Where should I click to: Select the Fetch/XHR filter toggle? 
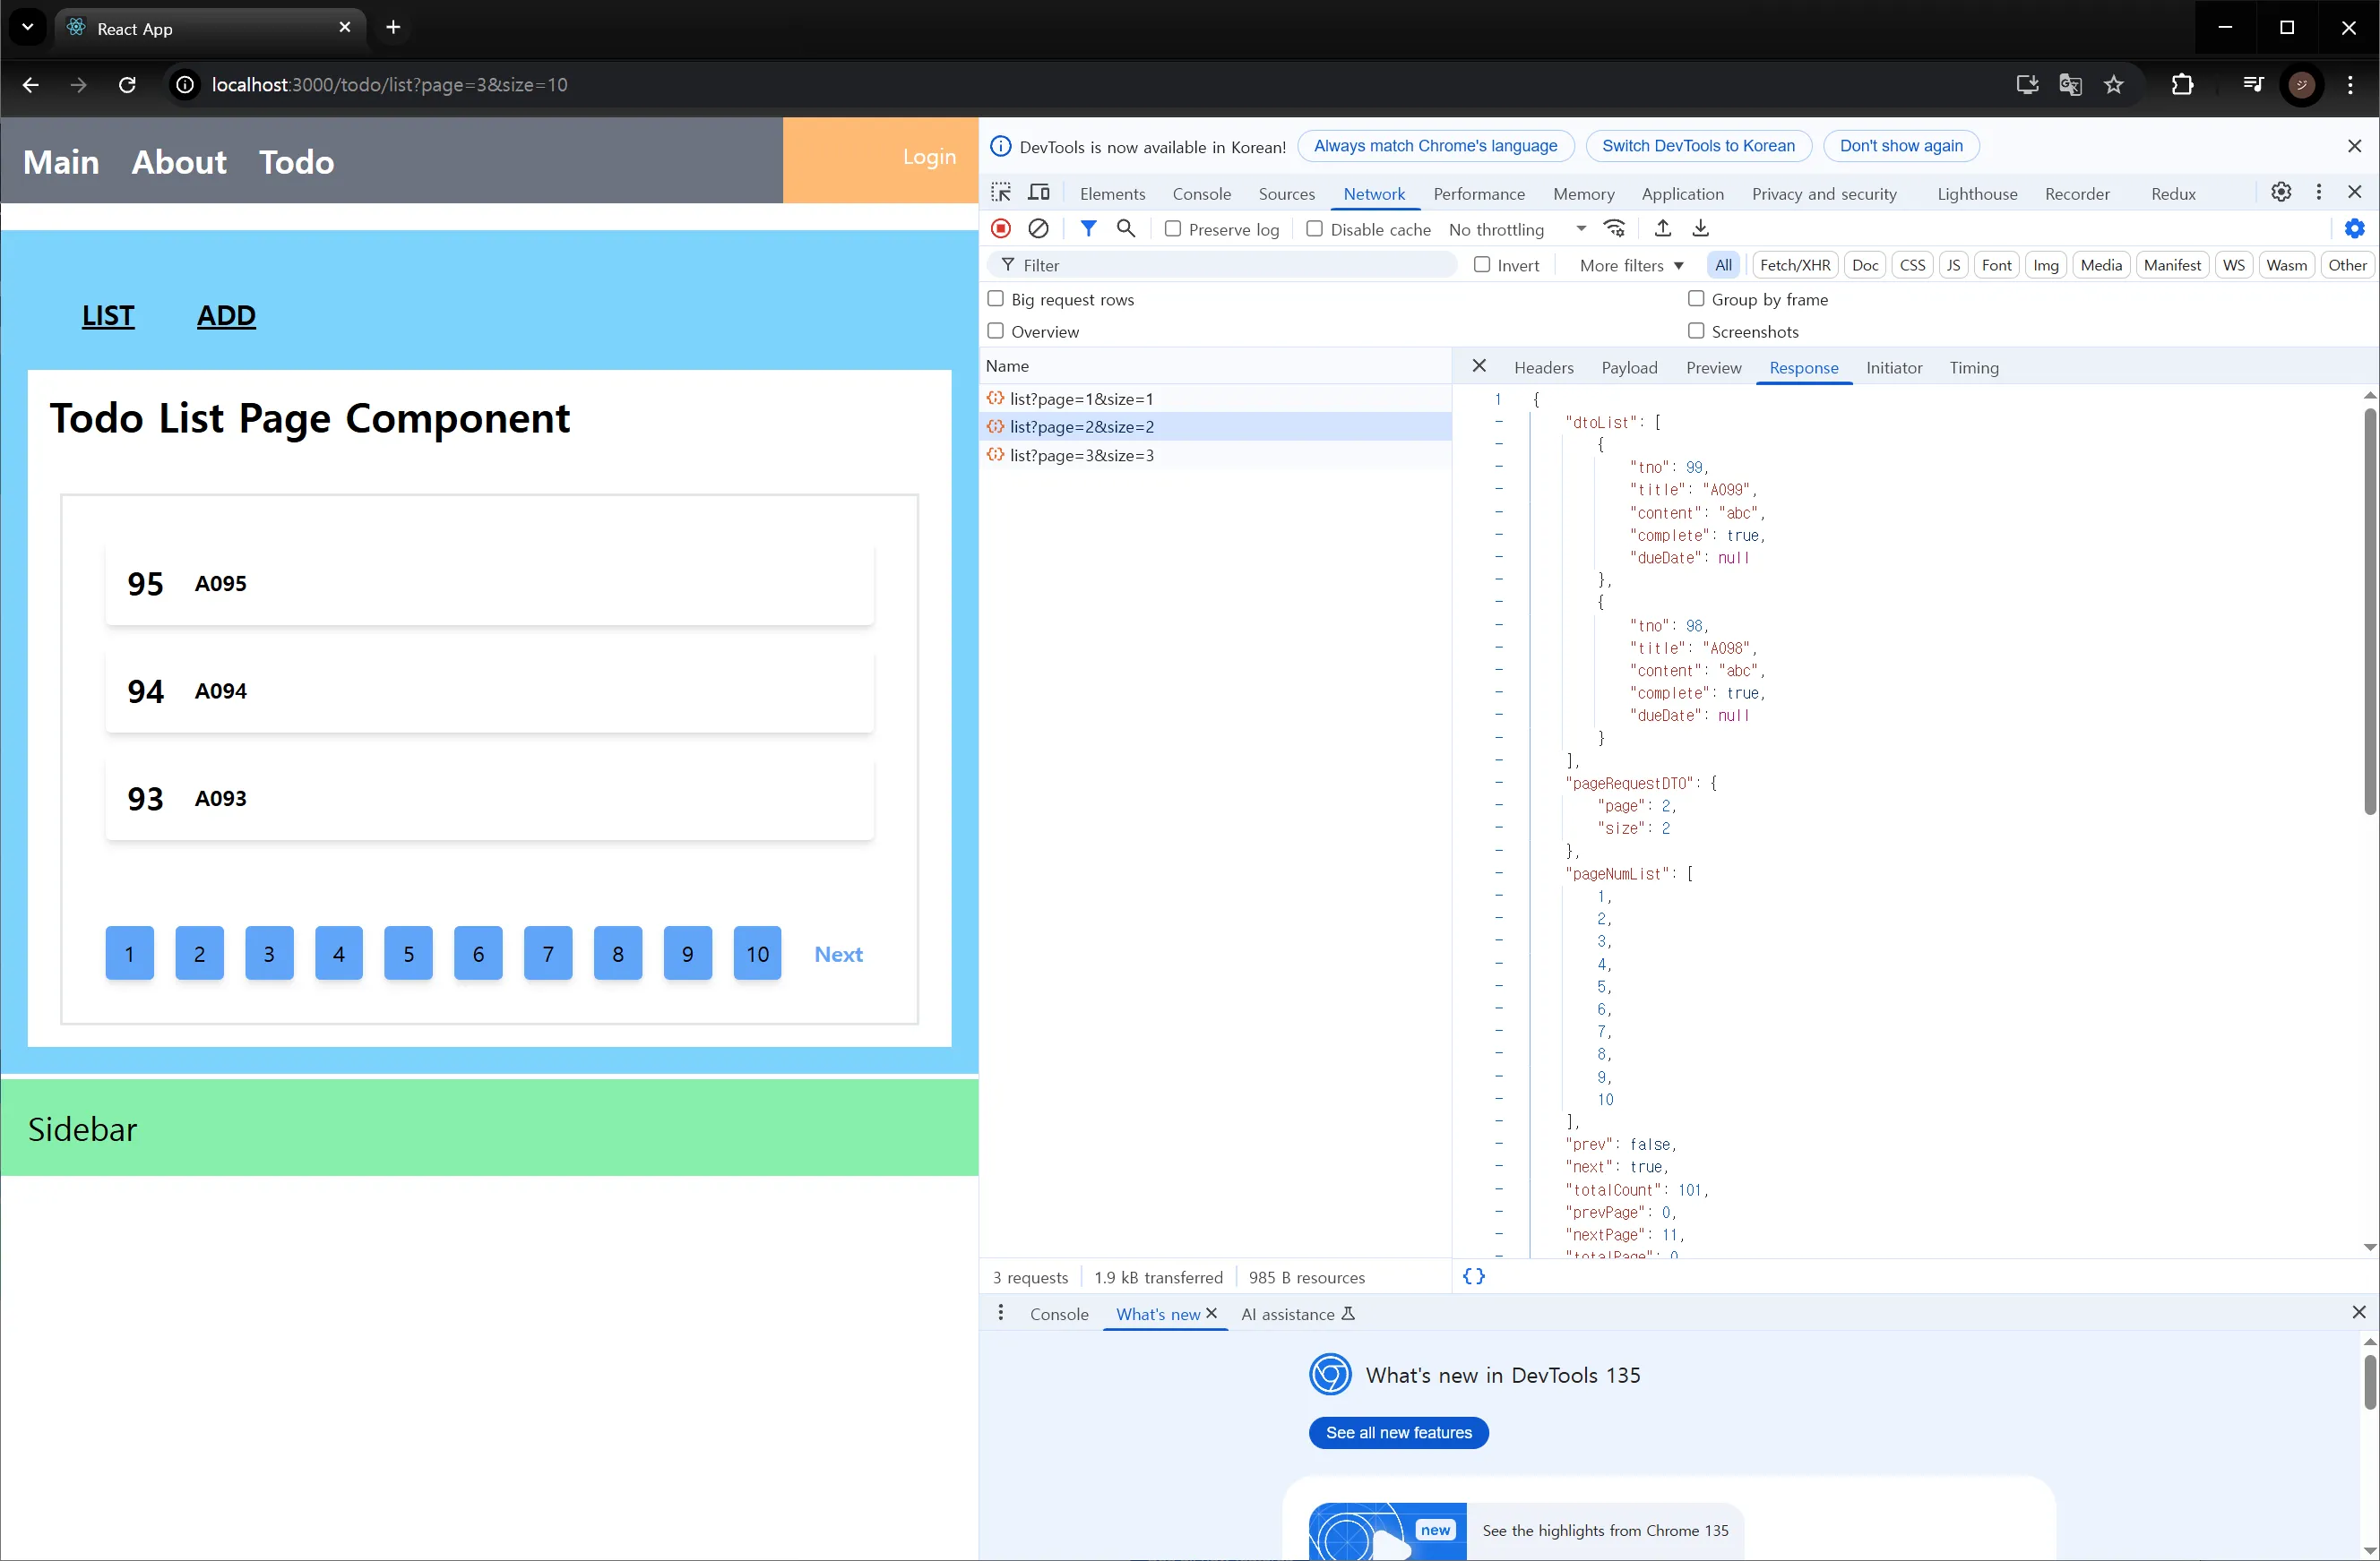point(1795,265)
